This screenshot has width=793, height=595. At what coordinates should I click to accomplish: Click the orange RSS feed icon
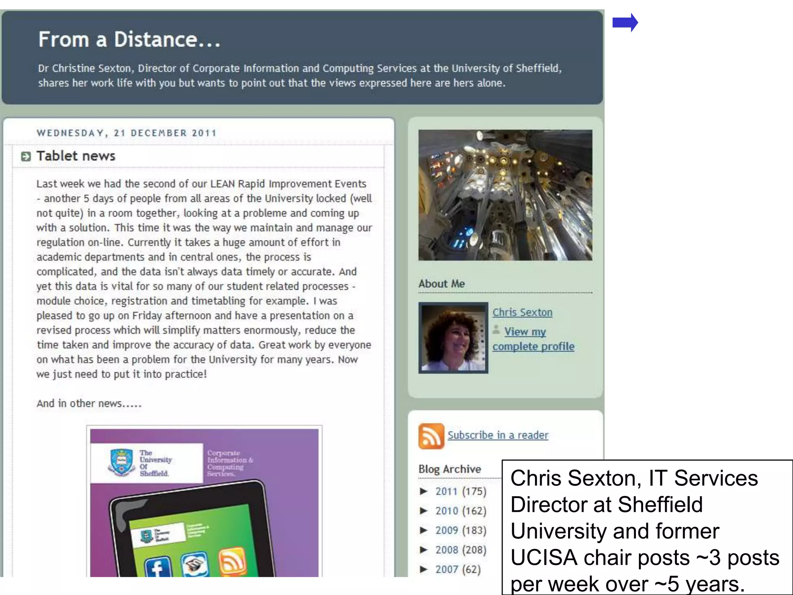pyautogui.click(x=431, y=436)
